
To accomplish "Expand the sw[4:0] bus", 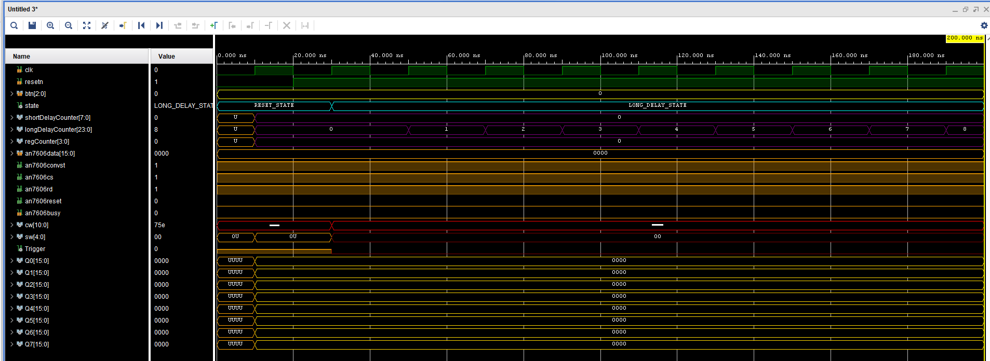I will tap(12, 237).
